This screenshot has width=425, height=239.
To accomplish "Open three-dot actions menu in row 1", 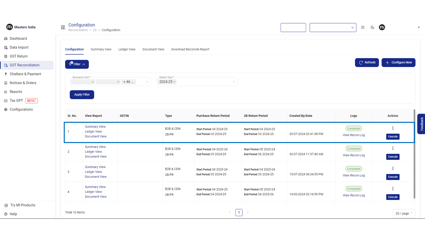I will (x=393, y=128).
